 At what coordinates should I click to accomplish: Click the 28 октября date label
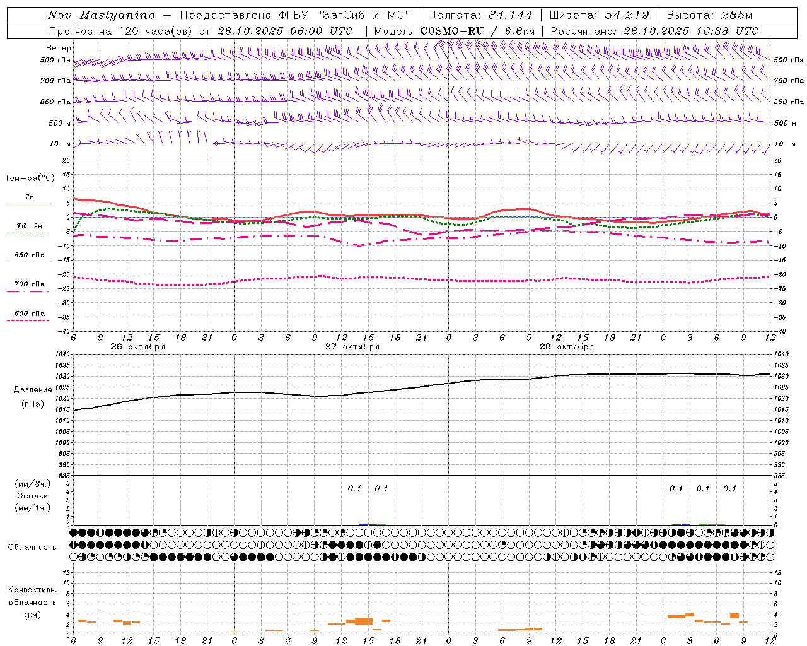click(x=567, y=346)
